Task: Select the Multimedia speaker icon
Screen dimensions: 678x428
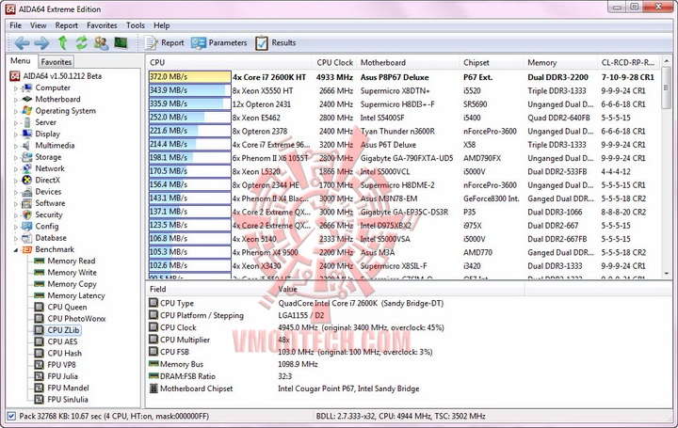Action: [27, 145]
